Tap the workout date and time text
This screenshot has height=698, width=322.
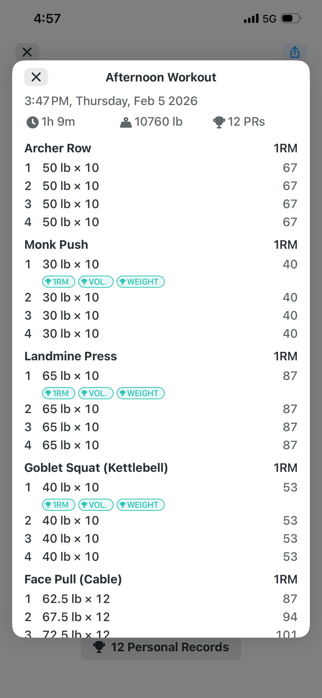point(111,101)
